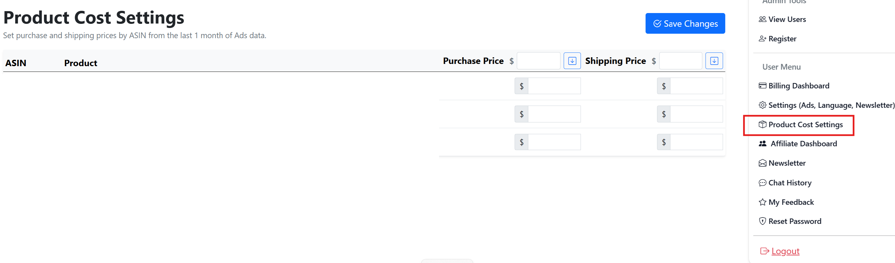This screenshot has height=263, width=895.
Task: Open the Reset Password menu item
Action: tap(795, 221)
